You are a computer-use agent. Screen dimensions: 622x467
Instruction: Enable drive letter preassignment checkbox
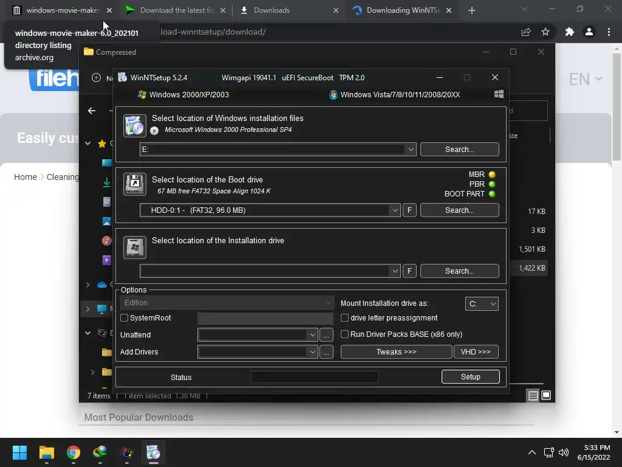pyautogui.click(x=345, y=317)
